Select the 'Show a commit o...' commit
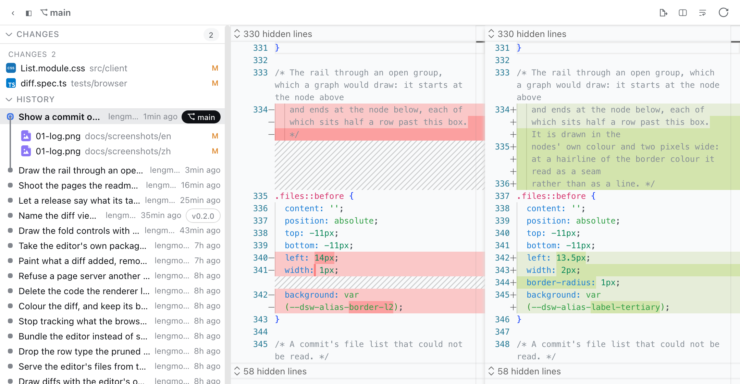Viewport: 740px width, 384px height. (x=112, y=117)
